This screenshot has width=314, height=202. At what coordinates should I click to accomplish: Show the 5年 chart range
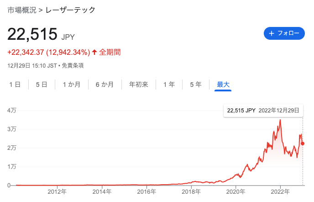[x=196, y=85]
